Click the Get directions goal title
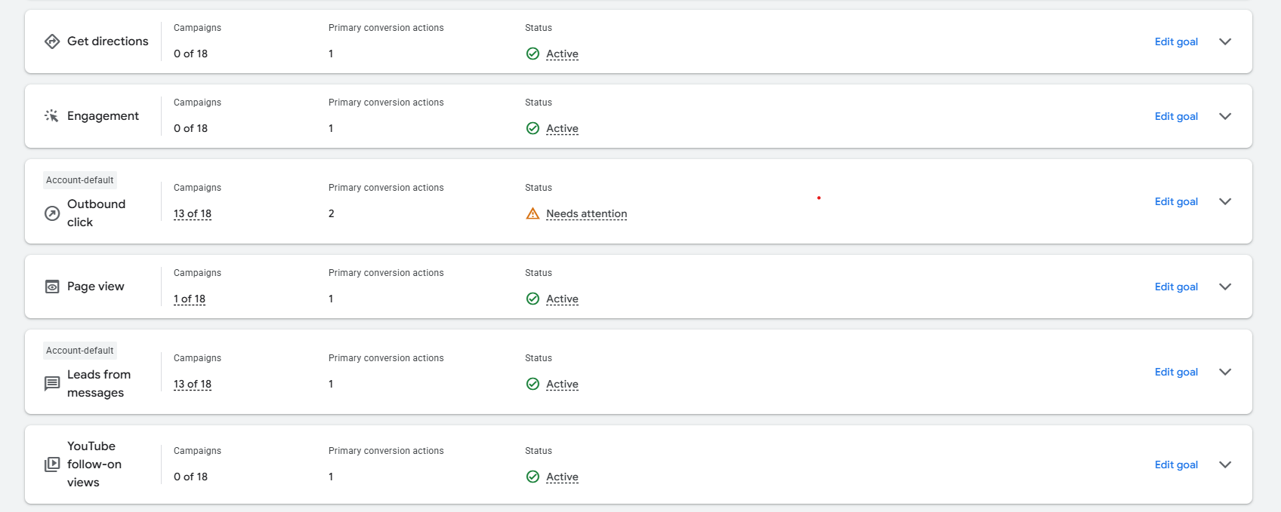 click(x=108, y=41)
